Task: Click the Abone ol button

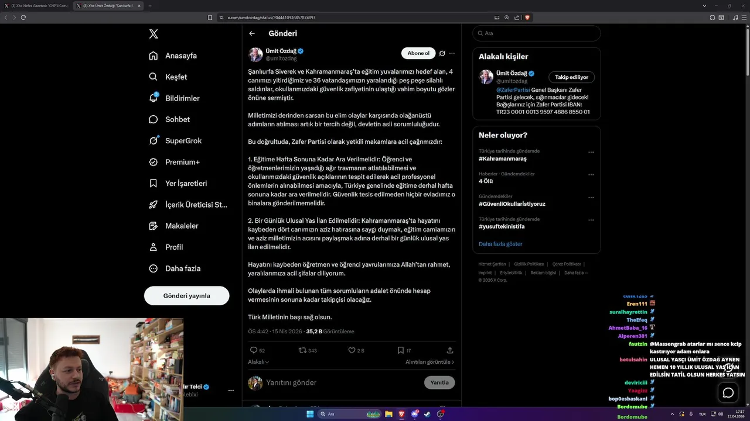Action: coord(418,53)
